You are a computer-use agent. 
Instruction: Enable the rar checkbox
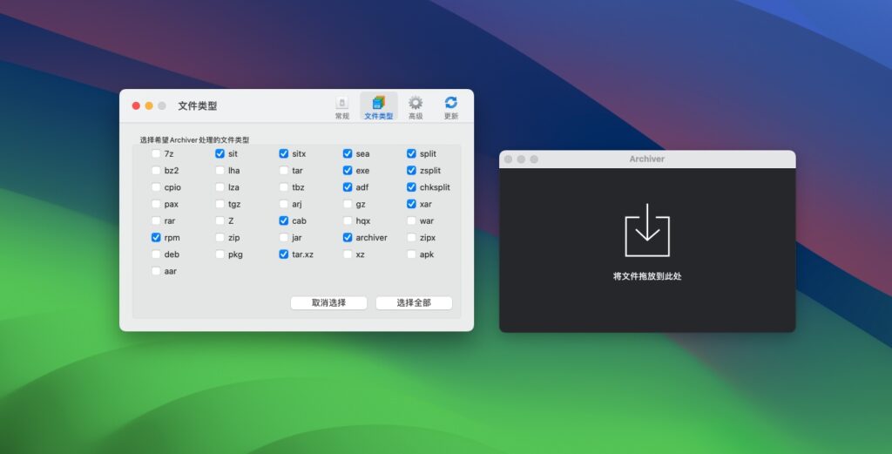click(x=156, y=220)
